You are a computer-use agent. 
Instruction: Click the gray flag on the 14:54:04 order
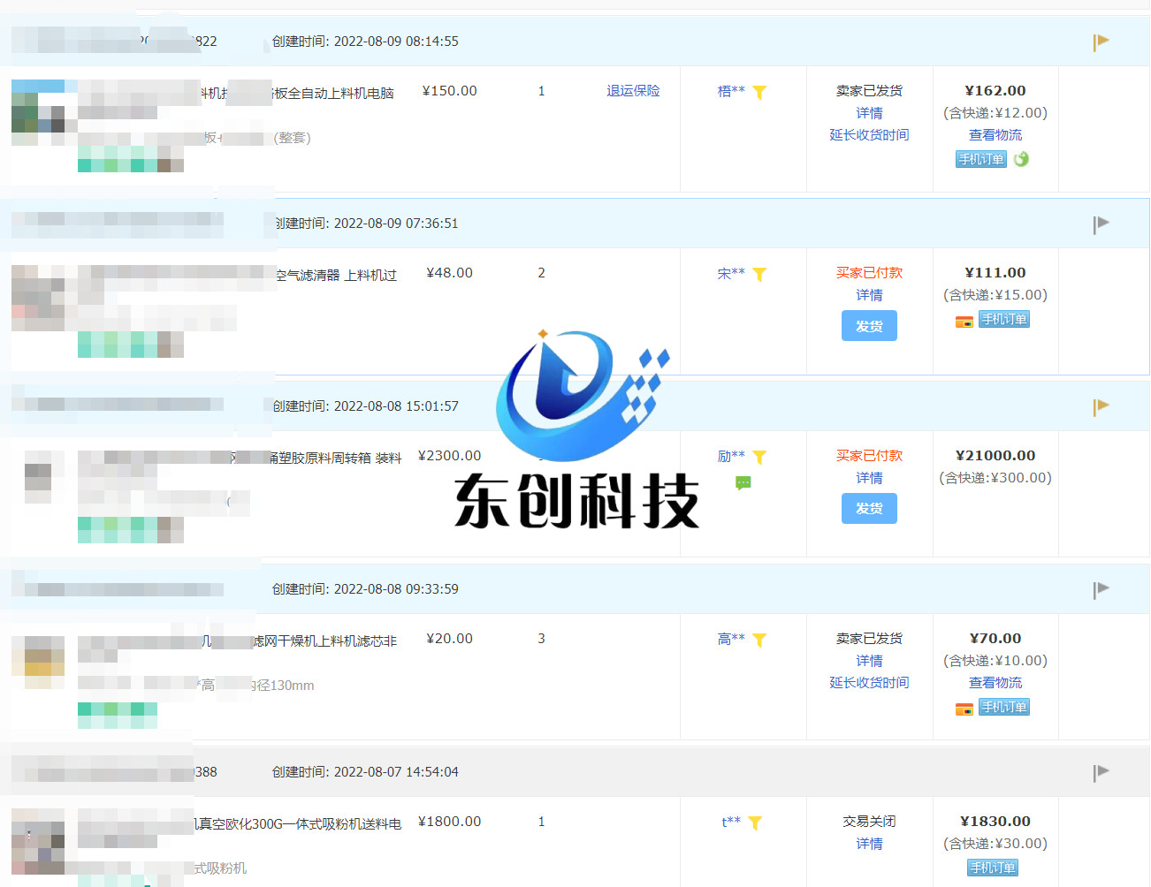coord(1101,772)
